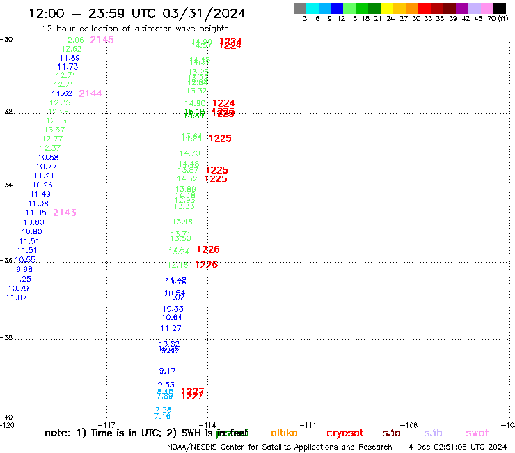Click the wave height value 14.32
Viewport: 515px width, 453px height.
(x=187, y=178)
